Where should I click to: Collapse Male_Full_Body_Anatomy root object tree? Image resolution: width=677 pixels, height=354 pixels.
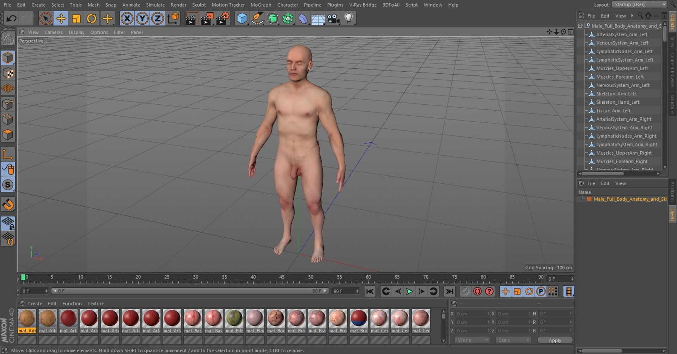tap(580, 26)
